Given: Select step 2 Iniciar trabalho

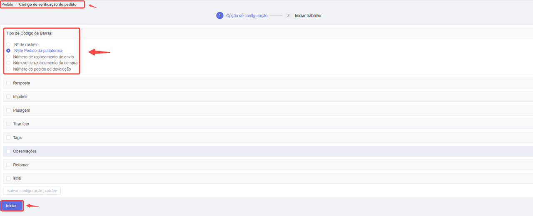Looking at the screenshot, I should 303,16.
